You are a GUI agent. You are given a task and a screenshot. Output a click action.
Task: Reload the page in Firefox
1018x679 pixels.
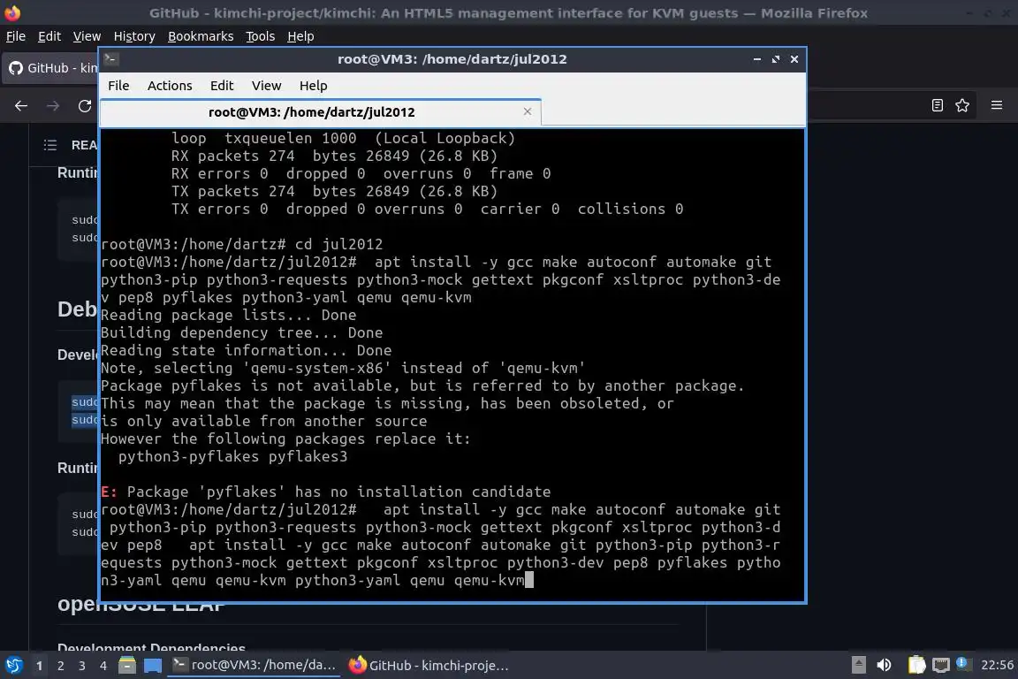85,106
